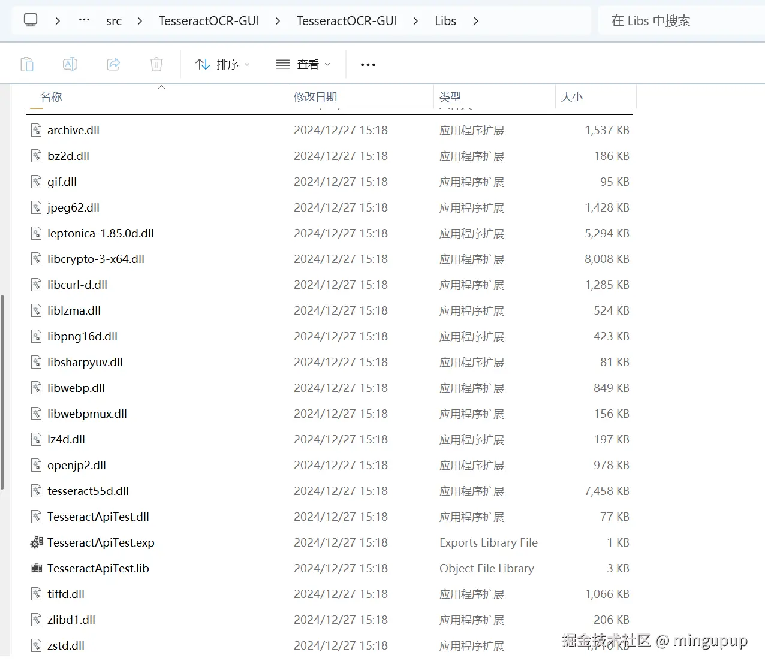Screen dimensions: 765x667
Task: Click the TesseractApiTest.exp gear icon
Action: pos(37,542)
